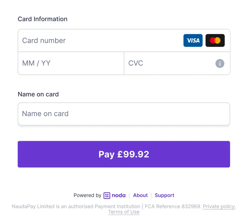Select the circular info icon beside CVC

pyautogui.click(x=220, y=63)
